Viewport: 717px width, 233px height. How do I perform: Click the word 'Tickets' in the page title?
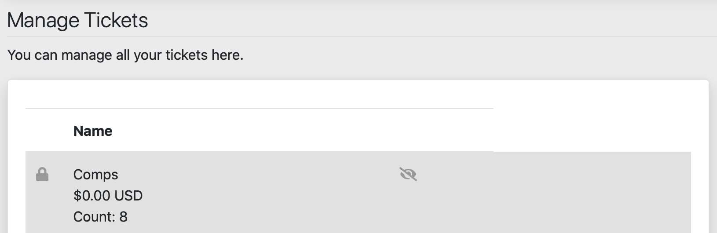pos(116,21)
